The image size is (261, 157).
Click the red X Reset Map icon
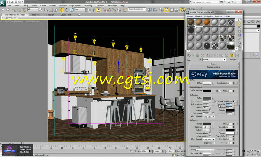(202, 55)
